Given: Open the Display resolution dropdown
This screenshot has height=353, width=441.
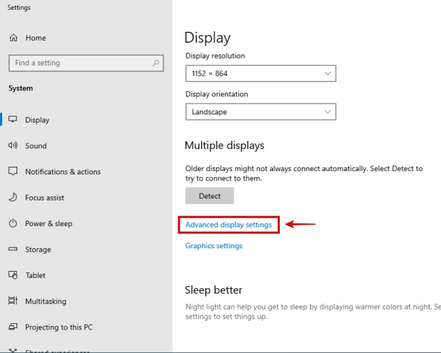Looking at the screenshot, I should click(260, 73).
